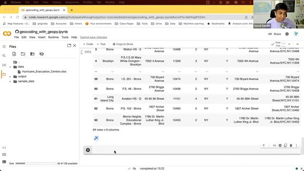304x171 pixels.
Task: Go back in browser
Action: coord(5,17)
